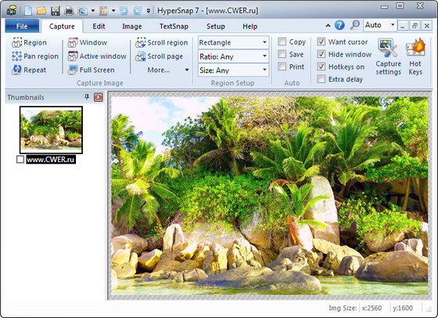Select the www.CWER.ru thumbnail image

click(x=51, y=130)
